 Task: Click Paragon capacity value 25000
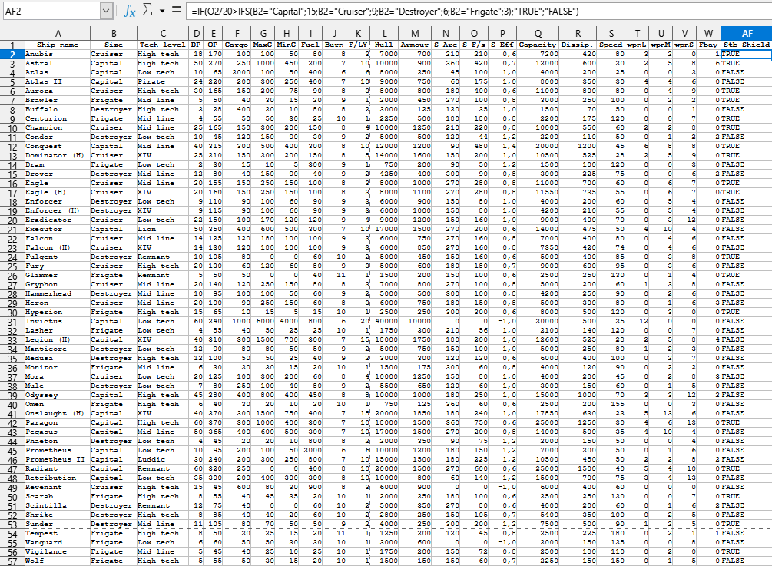538,423
